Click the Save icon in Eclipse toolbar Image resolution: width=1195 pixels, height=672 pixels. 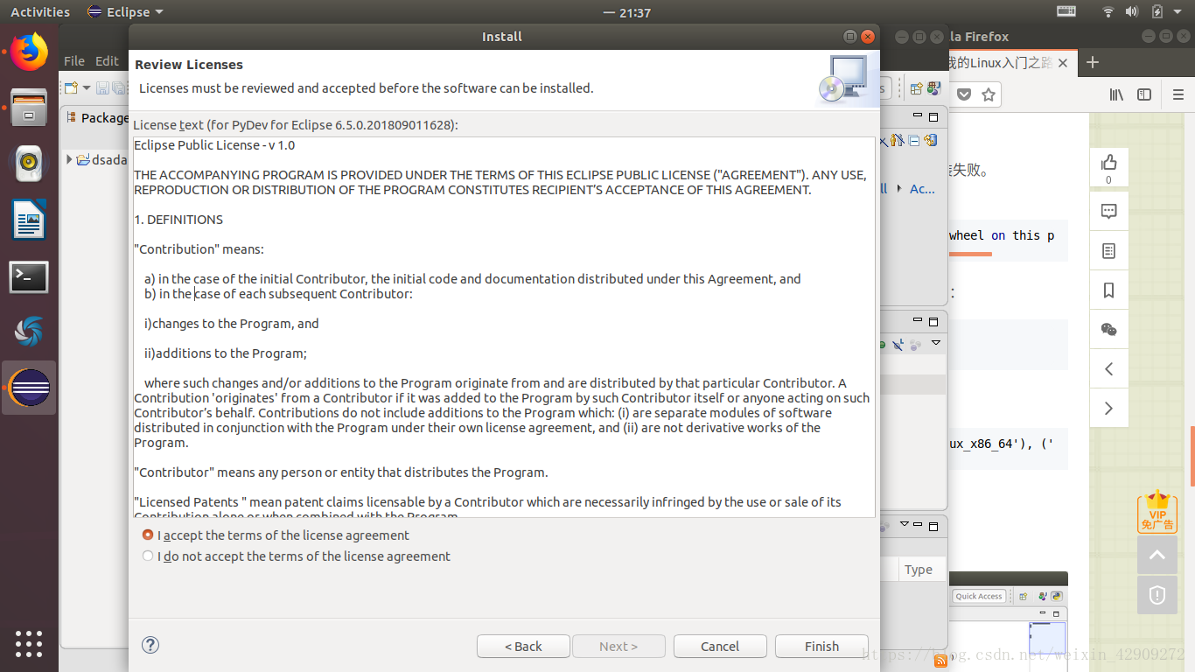pos(101,87)
